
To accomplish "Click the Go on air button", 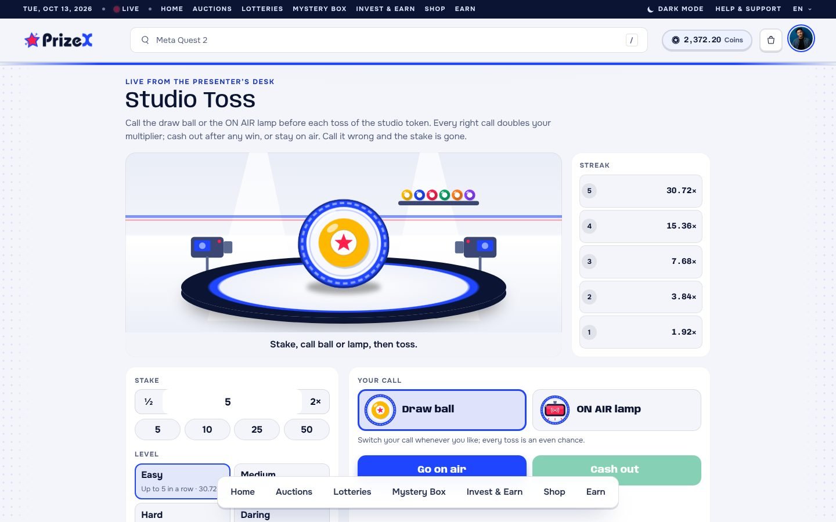I will [442, 469].
